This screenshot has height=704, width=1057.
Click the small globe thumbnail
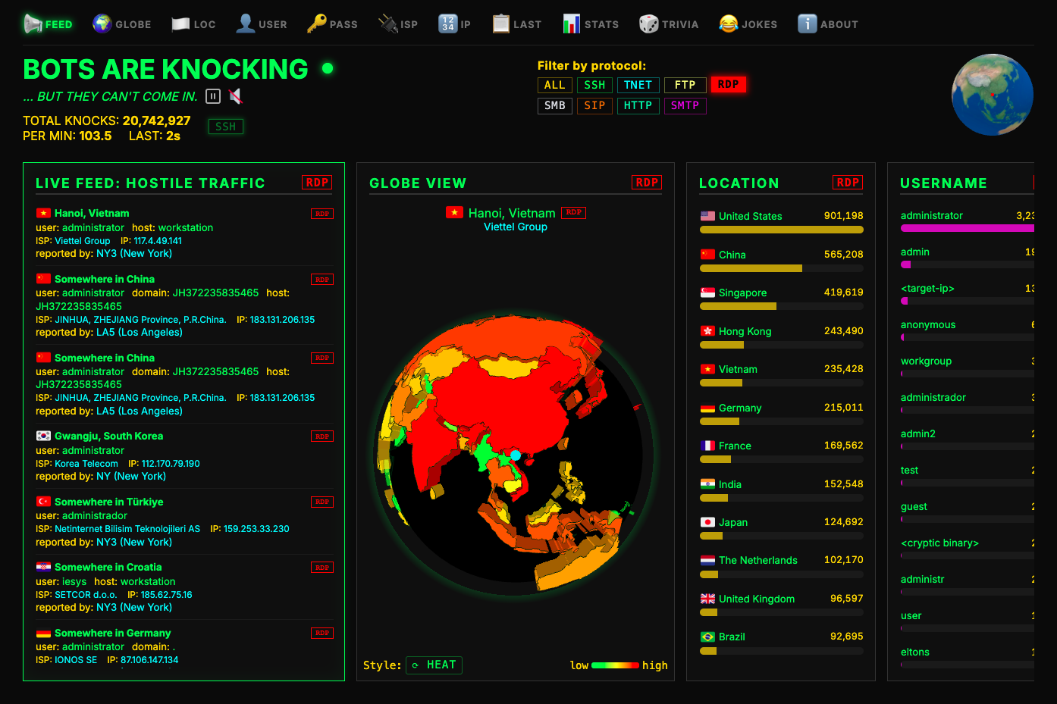coord(993,95)
